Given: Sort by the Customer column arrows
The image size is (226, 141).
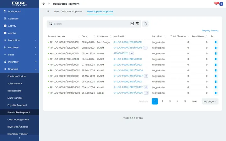Looking at the screenshot, I should 111,36.
